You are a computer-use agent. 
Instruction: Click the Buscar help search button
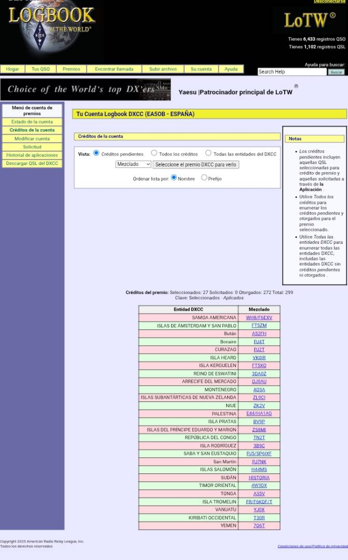tap(336, 72)
